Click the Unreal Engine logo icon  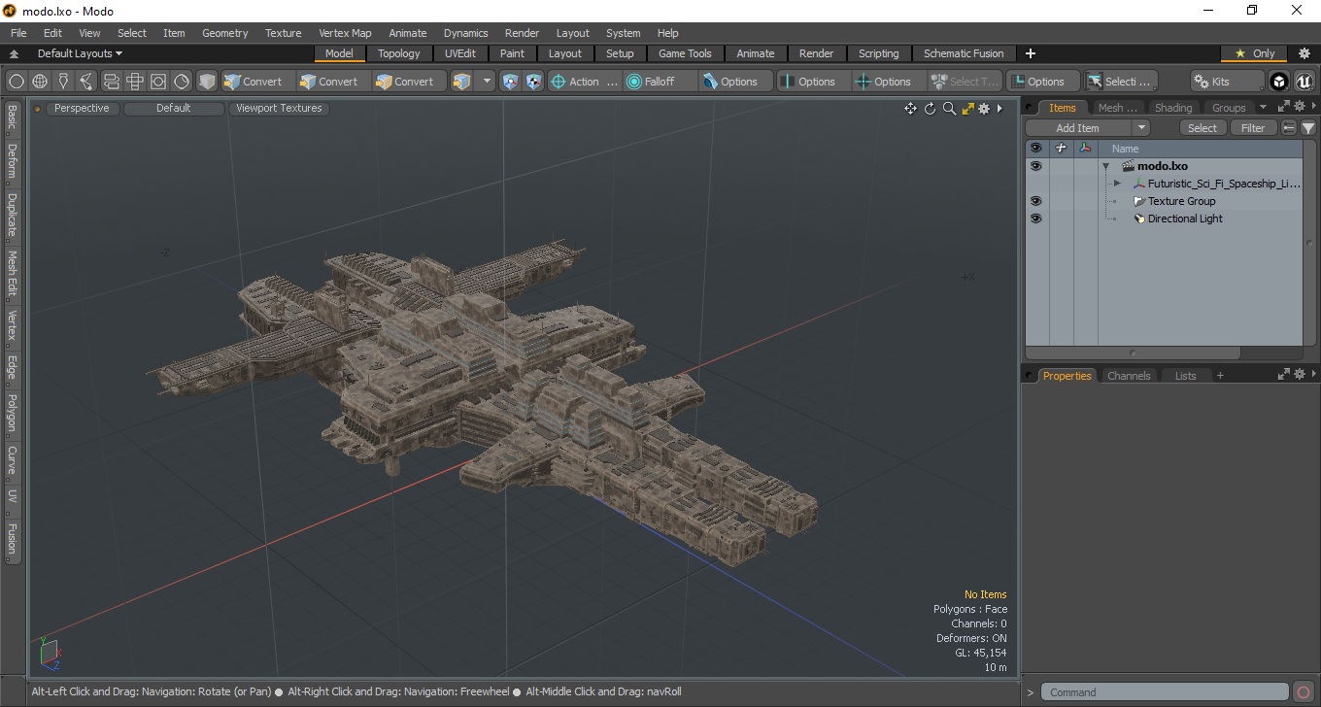(1304, 82)
